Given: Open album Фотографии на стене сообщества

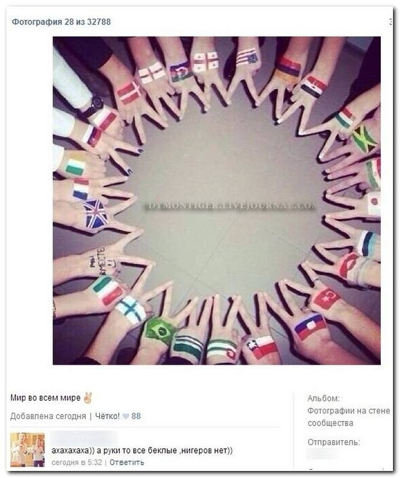Looking at the screenshot, I should (x=349, y=416).
